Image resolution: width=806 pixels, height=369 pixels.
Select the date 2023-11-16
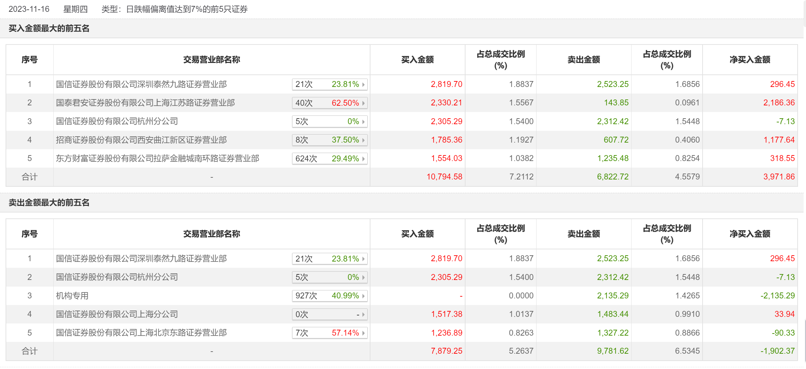(29, 9)
